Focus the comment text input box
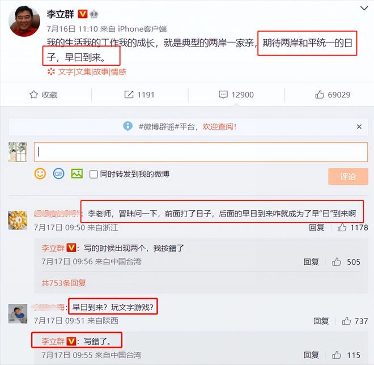 (x=201, y=152)
